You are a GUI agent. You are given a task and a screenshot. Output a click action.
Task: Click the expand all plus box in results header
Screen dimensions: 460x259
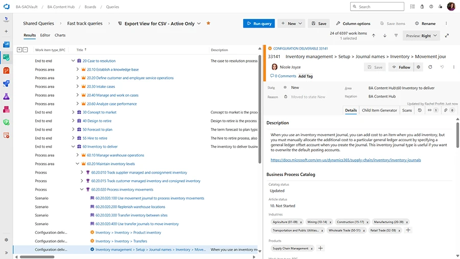(x=19, y=50)
